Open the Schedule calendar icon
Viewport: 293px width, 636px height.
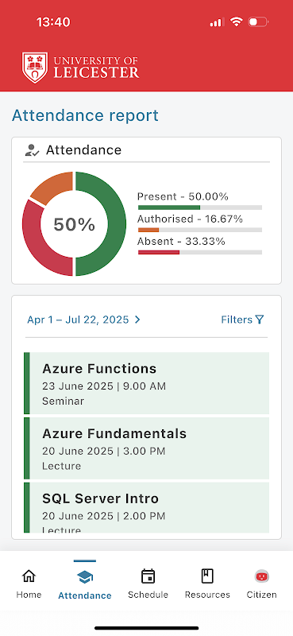[148, 576]
